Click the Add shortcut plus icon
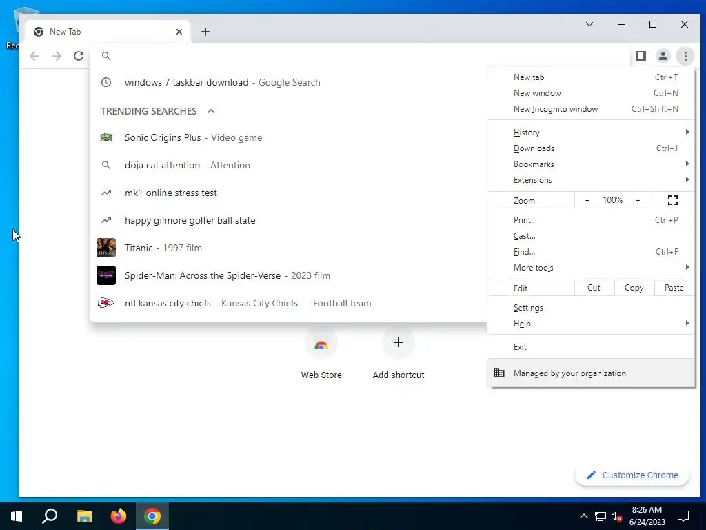The height and width of the screenshot is (530, 706). coord(399,342)
